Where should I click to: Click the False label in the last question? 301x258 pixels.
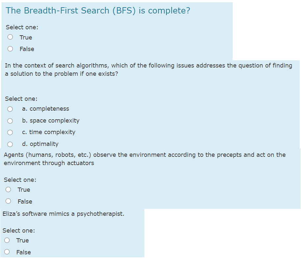(24, 252)
